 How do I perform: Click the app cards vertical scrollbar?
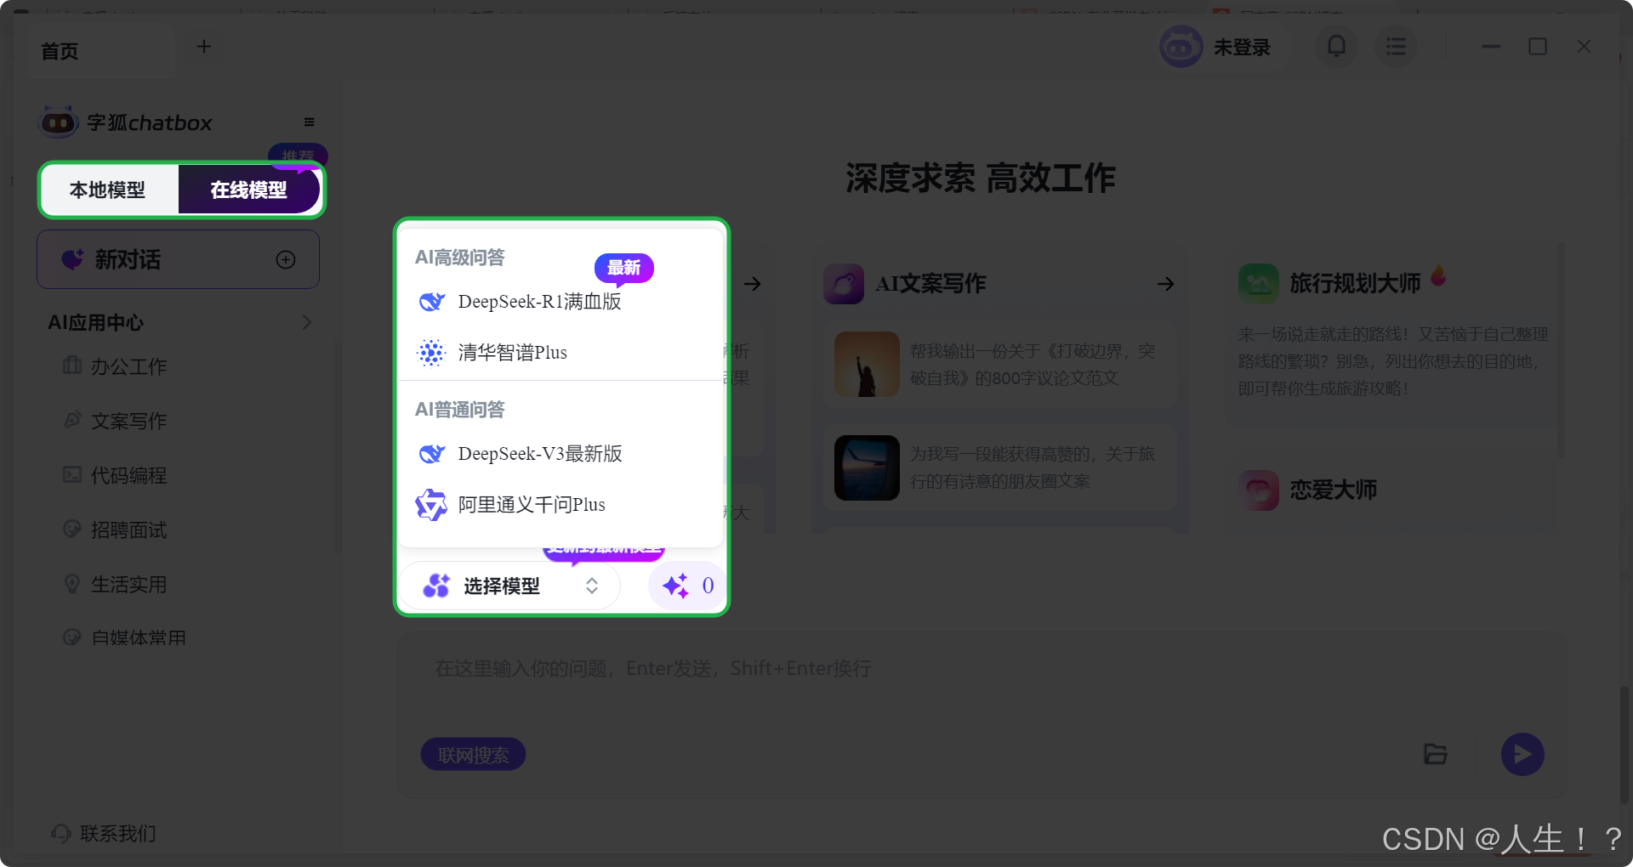1561,350
